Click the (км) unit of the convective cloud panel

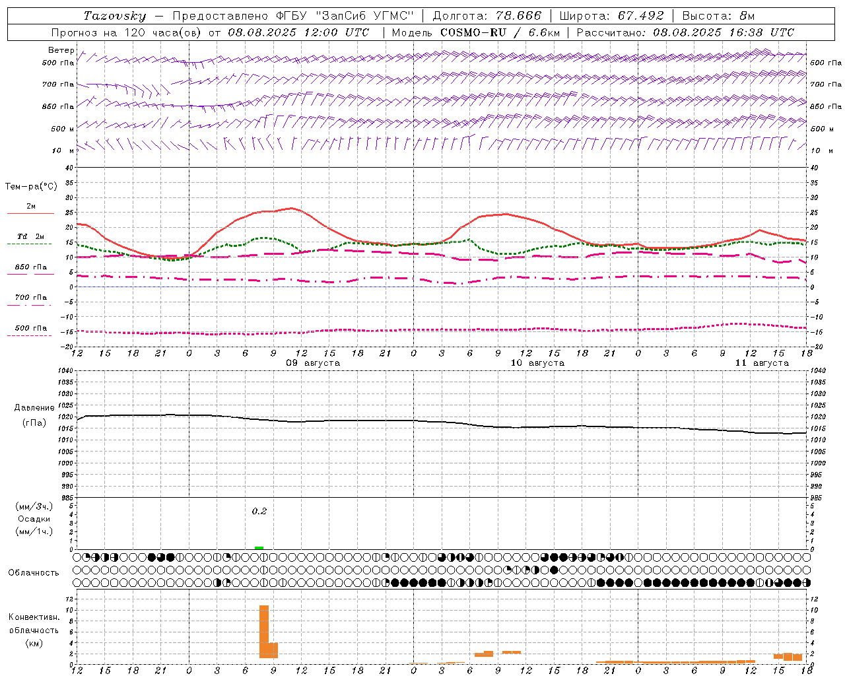coord(34,643)
